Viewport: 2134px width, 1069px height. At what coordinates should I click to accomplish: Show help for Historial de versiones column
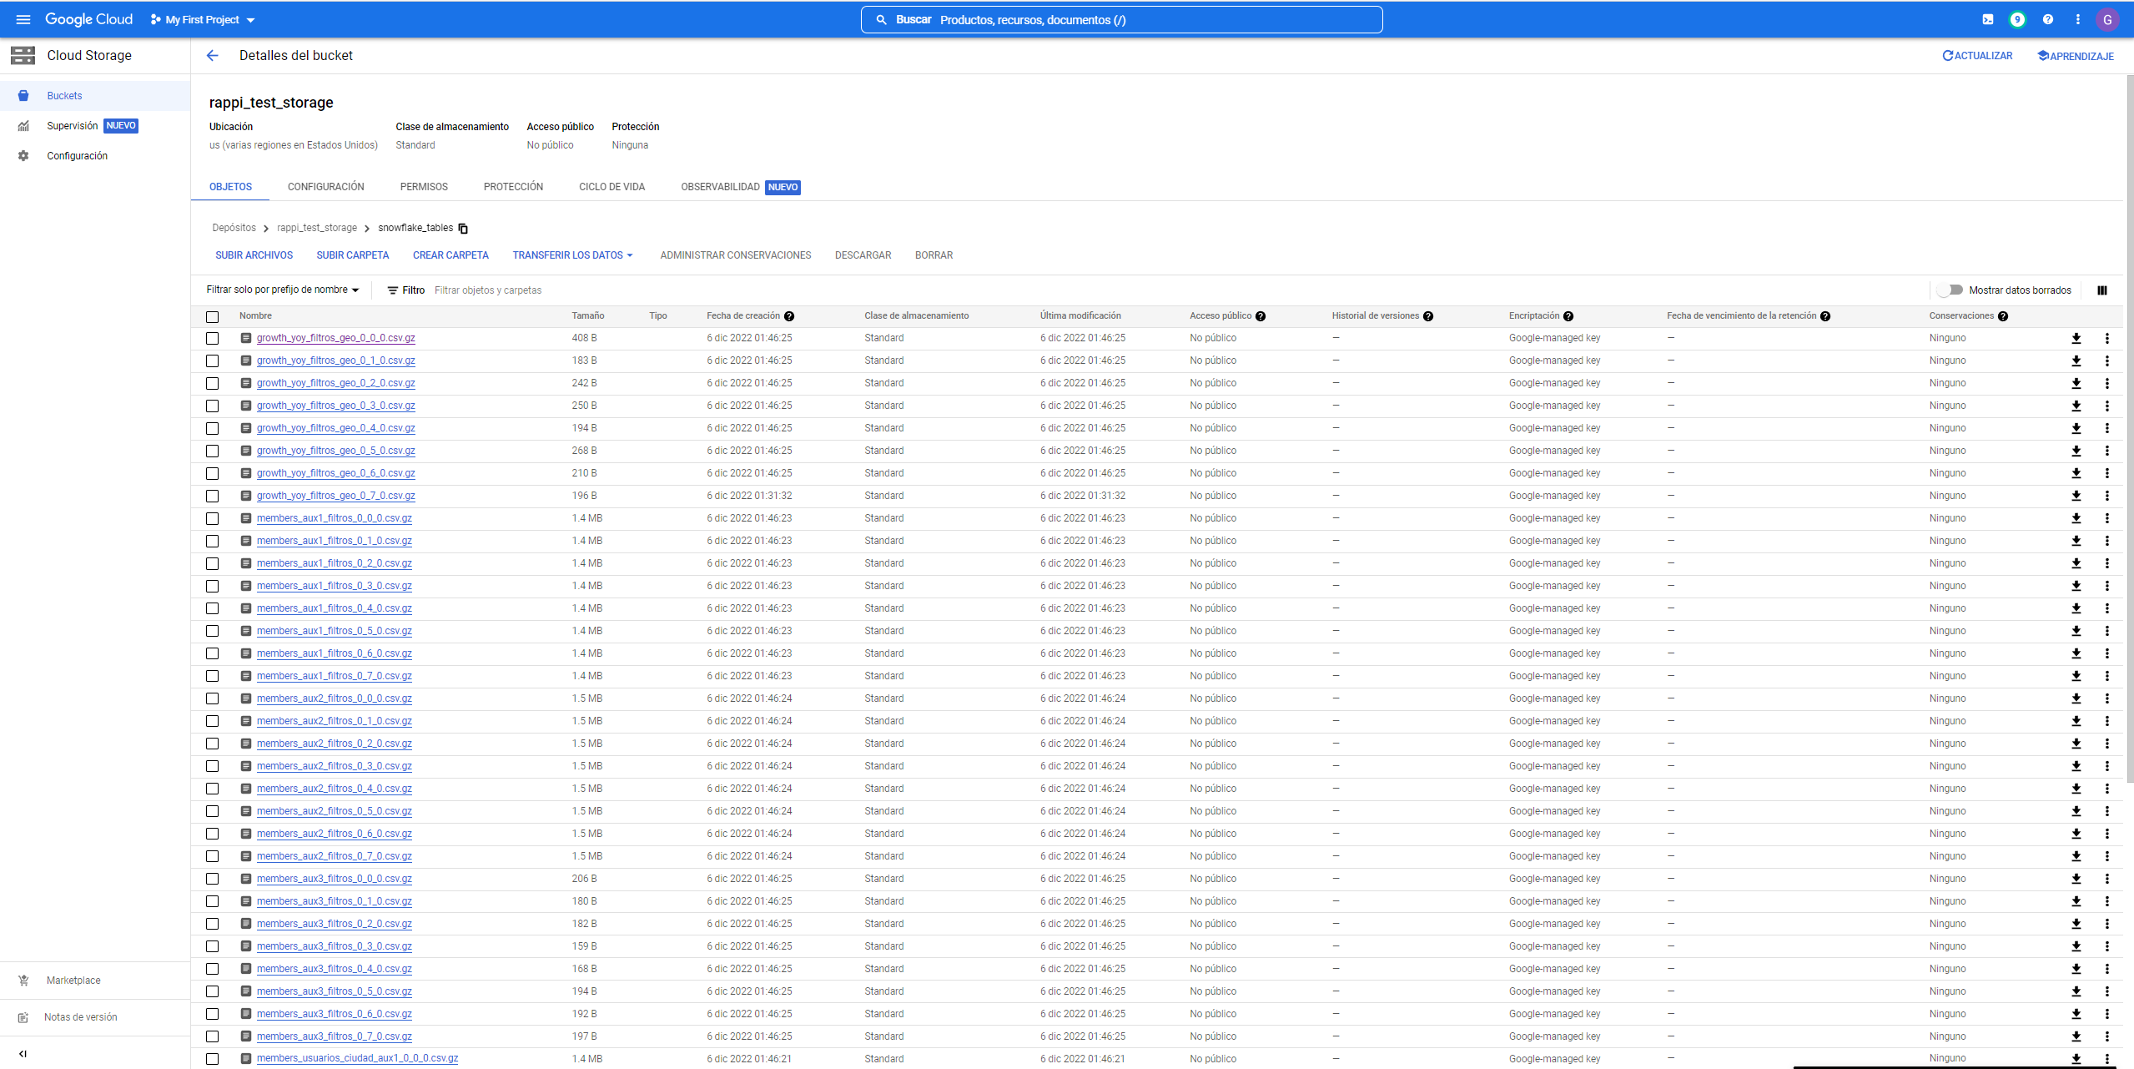1428,316
